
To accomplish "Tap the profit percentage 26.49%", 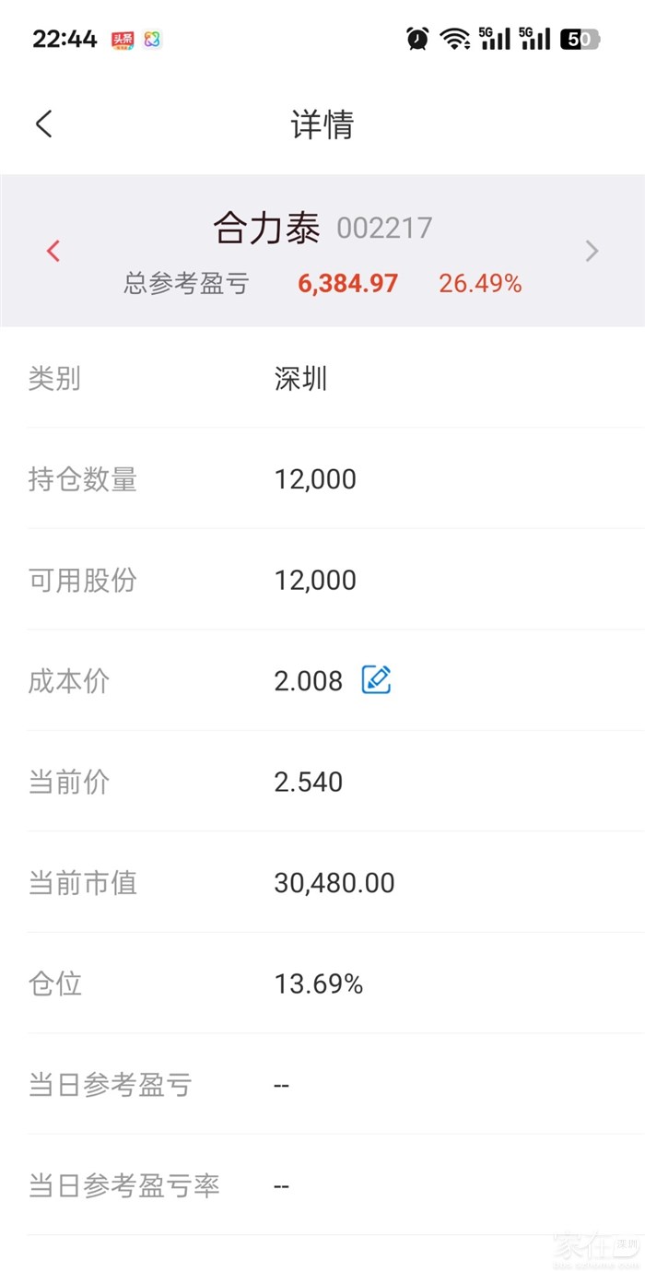I will coord(480,283).
